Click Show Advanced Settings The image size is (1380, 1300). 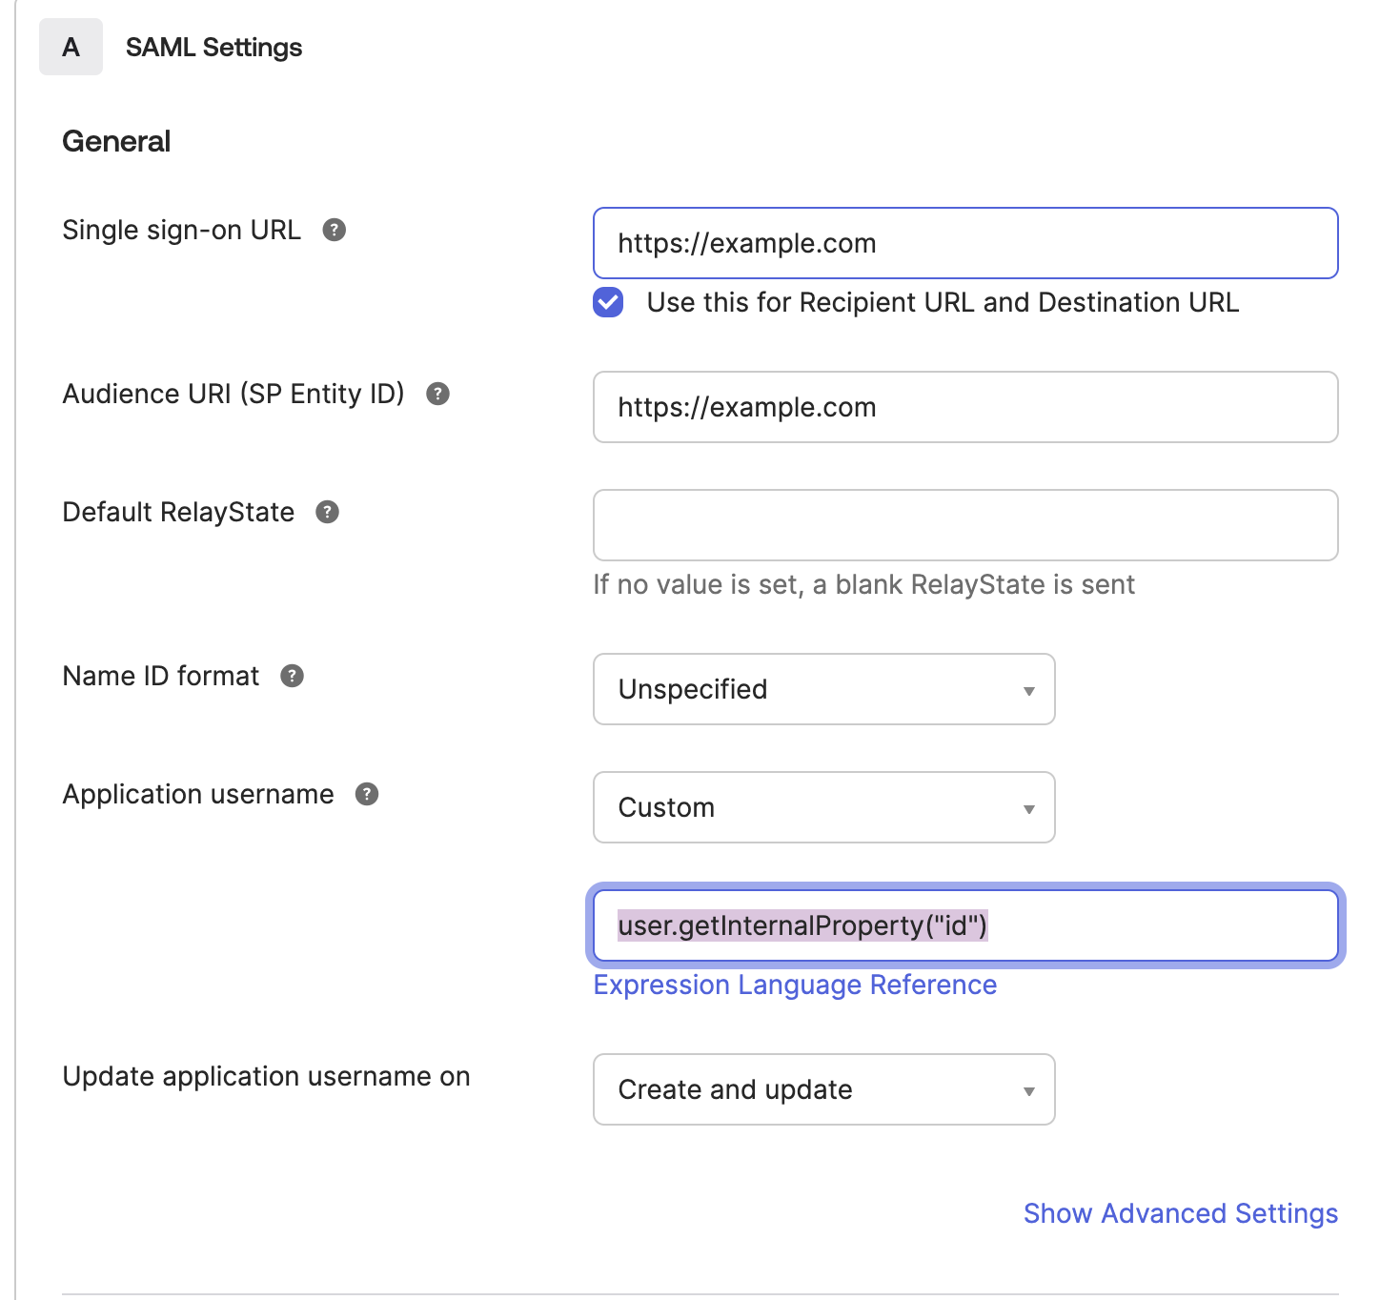pyautogui.click(x=1180, y=1213)
